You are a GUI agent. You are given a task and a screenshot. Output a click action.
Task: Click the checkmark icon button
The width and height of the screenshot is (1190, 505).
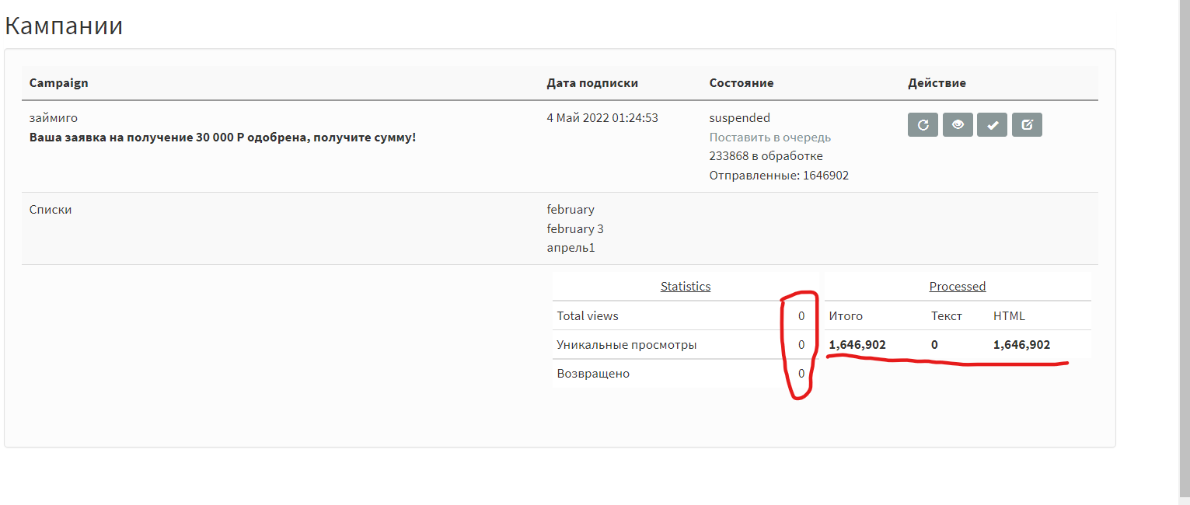993,125
